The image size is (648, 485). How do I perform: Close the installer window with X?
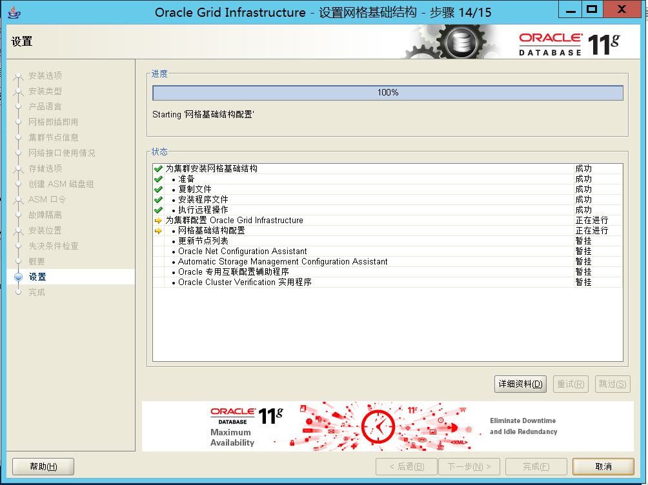point(622,10)
